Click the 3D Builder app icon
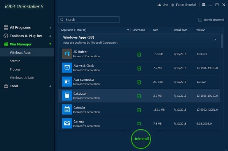 click(67, 54)
